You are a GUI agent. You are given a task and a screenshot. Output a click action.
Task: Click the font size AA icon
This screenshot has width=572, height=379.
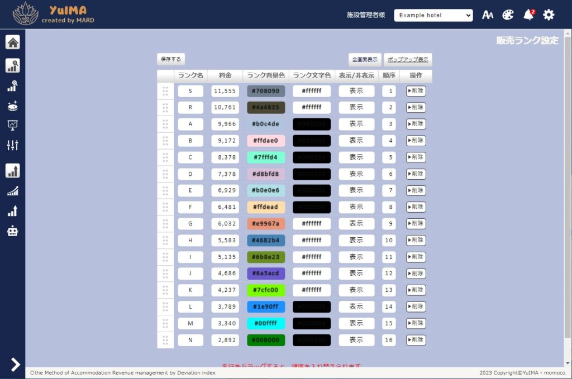coord(488,15)
